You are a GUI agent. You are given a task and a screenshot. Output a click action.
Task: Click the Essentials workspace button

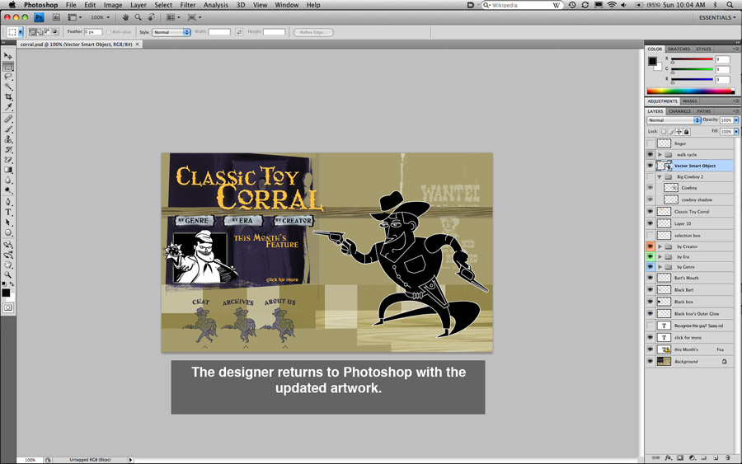point(716,17)
